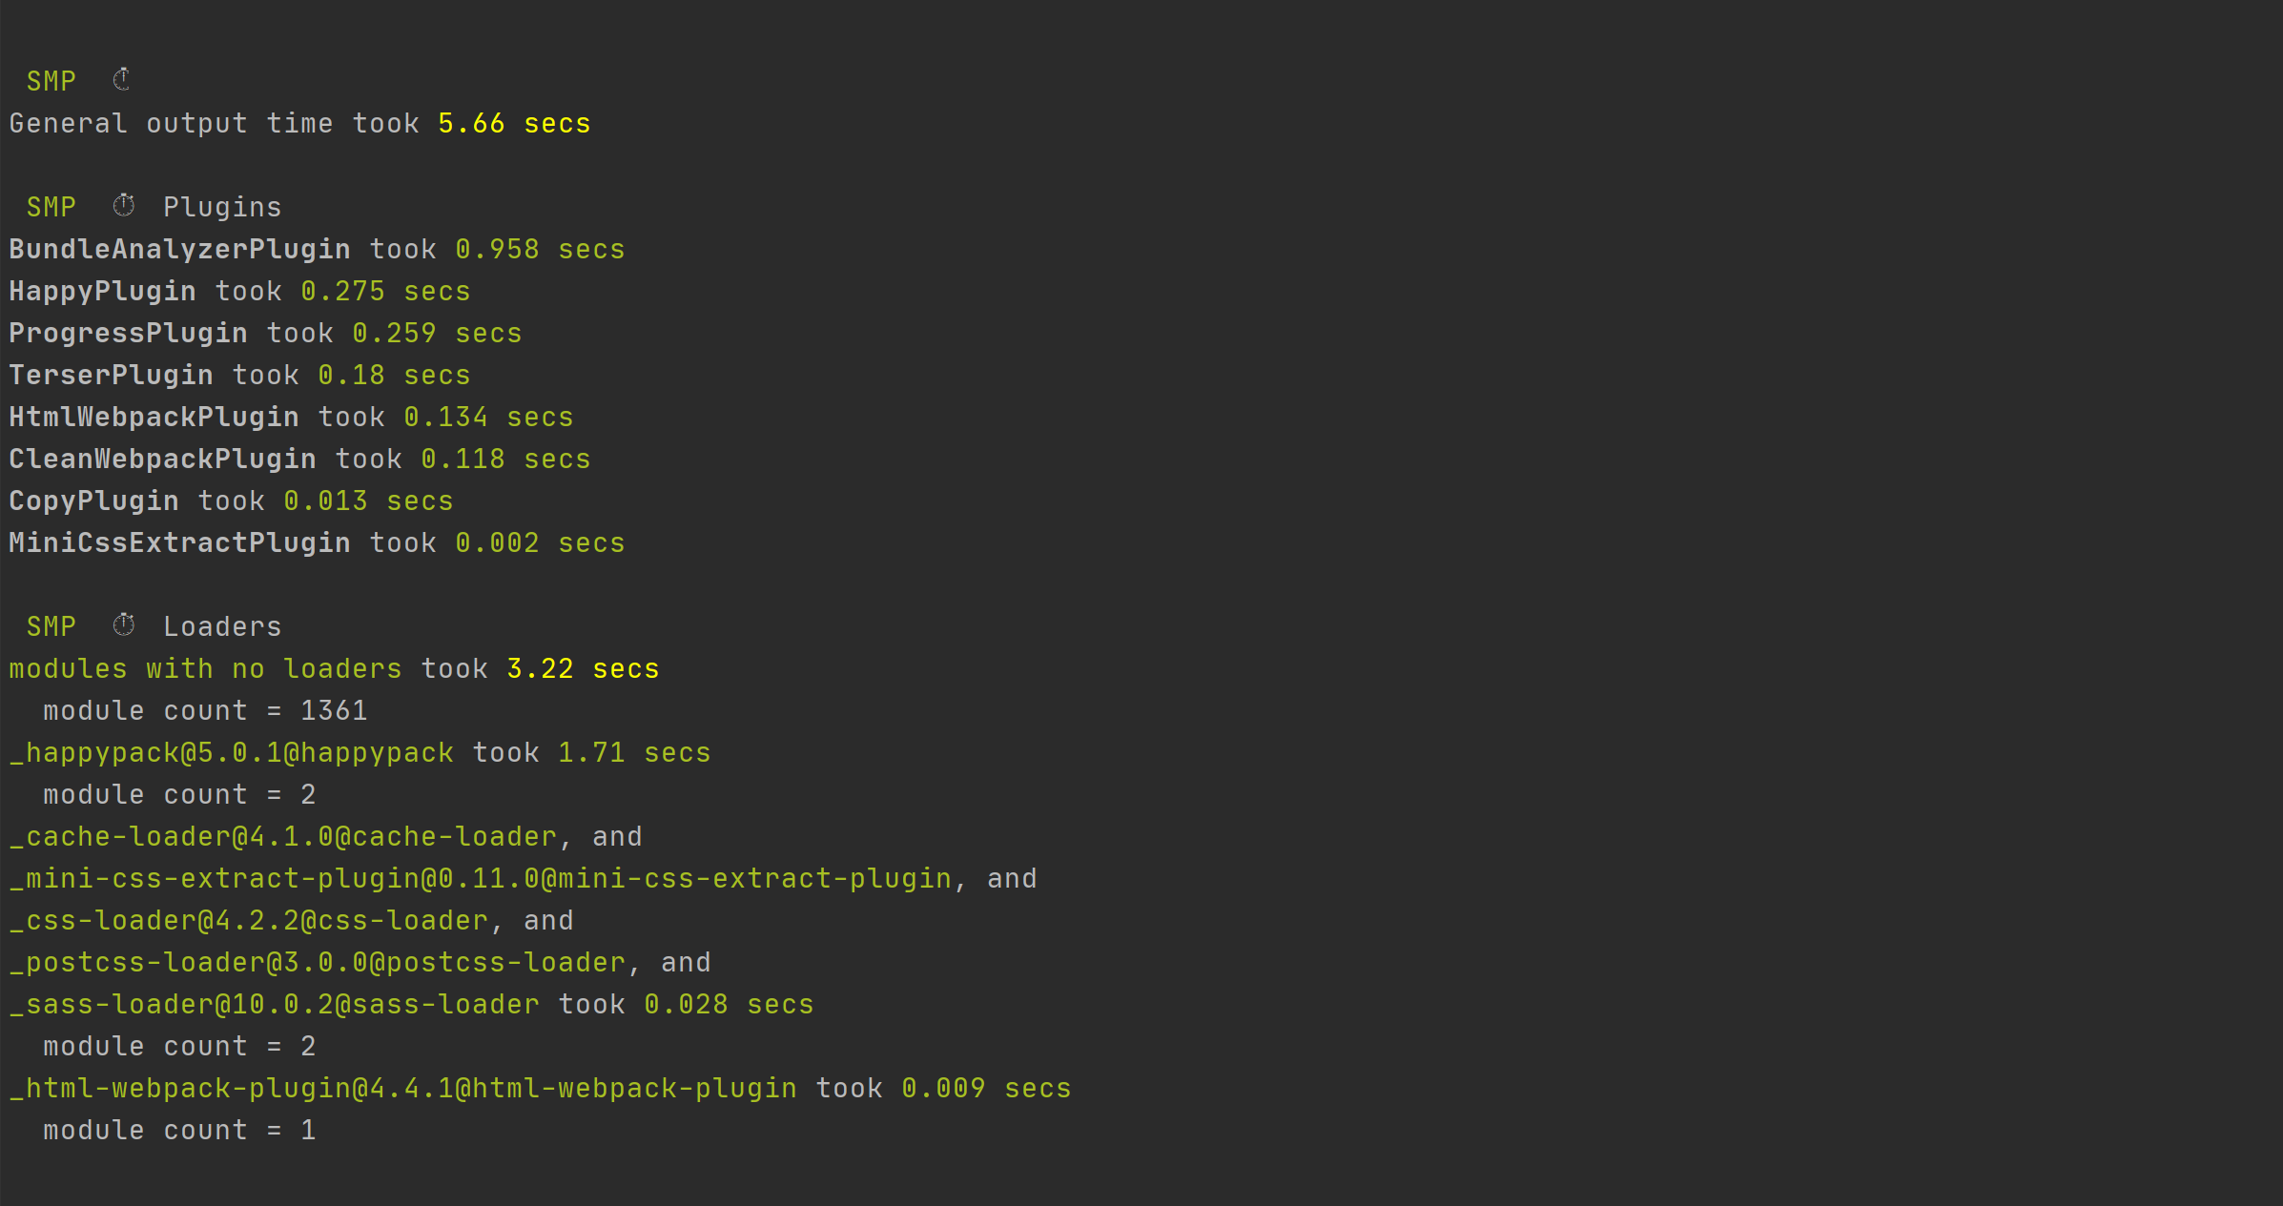Click the CleanWebpackPlugin entry
Viewport: 2283px width, 1206px height.
[x=162, y=460]
